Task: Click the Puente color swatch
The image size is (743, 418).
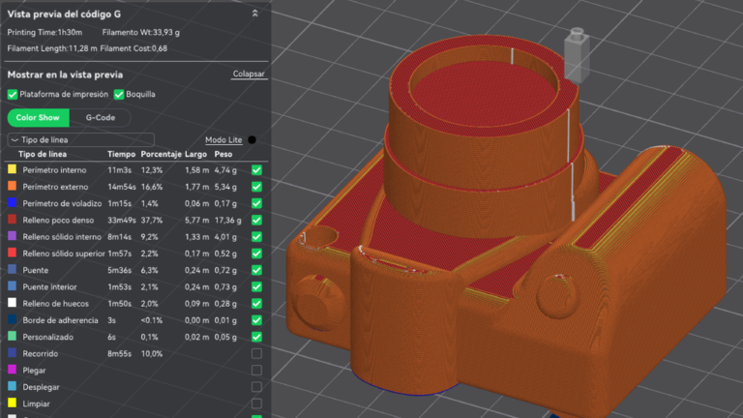Action: pos(13,269)
